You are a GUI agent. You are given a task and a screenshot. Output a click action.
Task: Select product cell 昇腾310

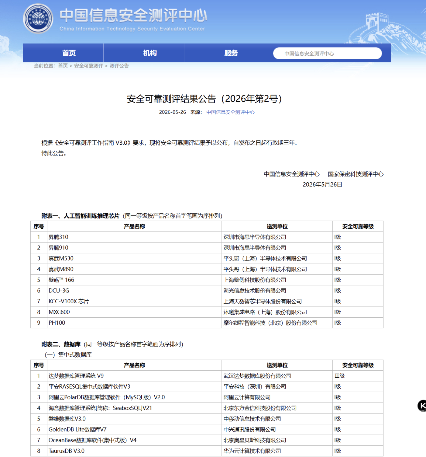click(134, 237)
